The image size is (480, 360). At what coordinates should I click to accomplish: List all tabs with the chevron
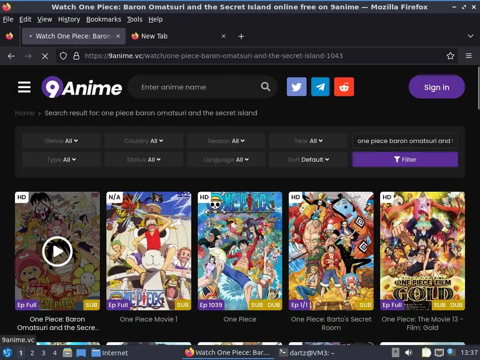click(471, 36)
